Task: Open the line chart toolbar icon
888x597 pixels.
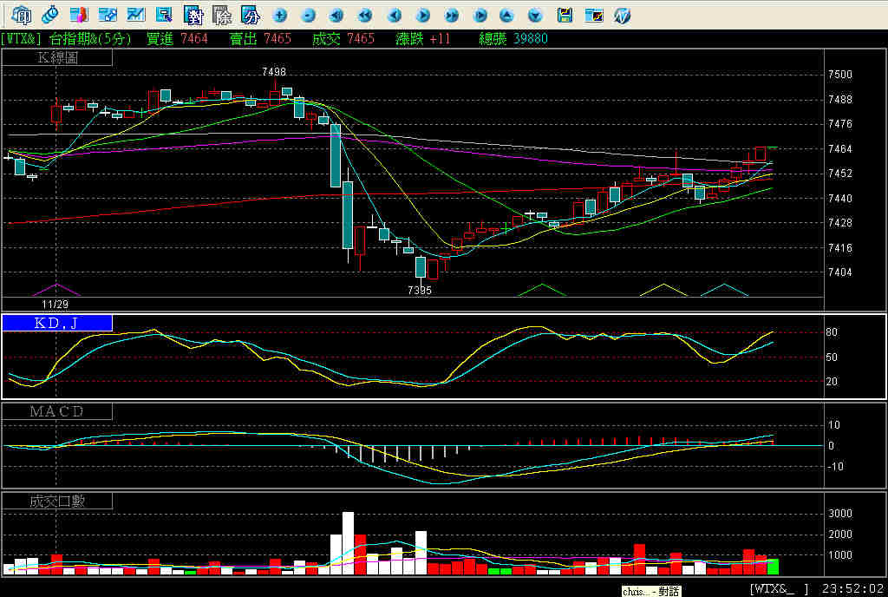Action: coord(136,16)
